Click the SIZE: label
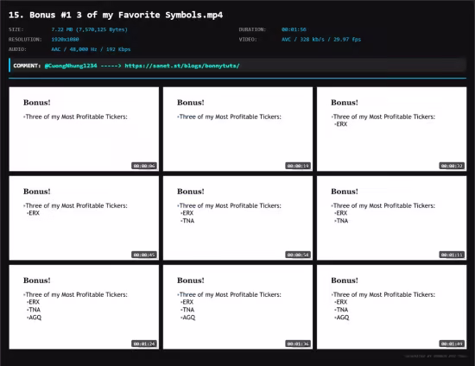This screenshot has height=366, width=475. (x=16, y=29)
